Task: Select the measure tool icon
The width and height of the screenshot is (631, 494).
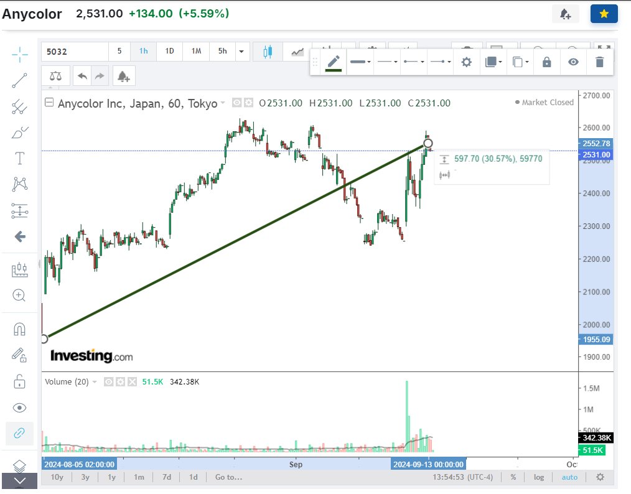Action: [x=19, y=269]
